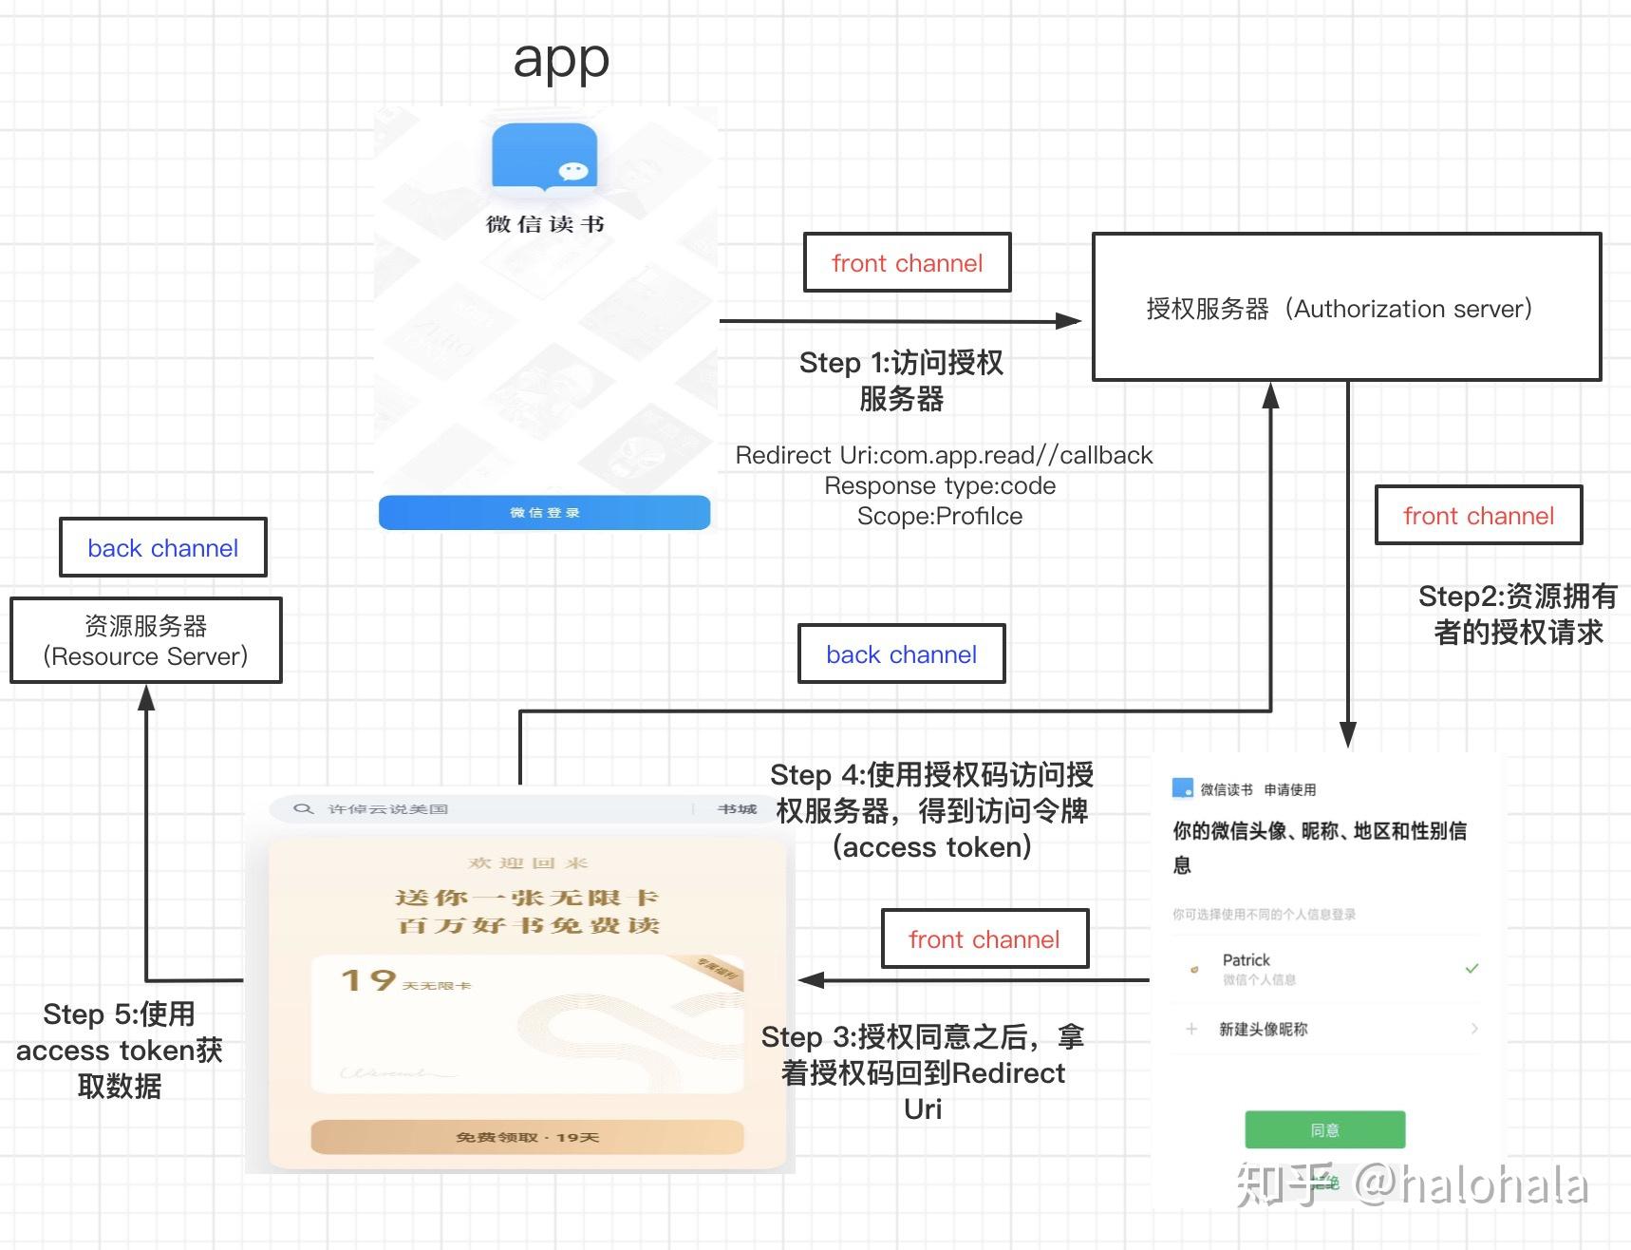Click the 你可选择使用不同的个人信息登录 hint text
1631x1250 pixels.
[1264, 914]
